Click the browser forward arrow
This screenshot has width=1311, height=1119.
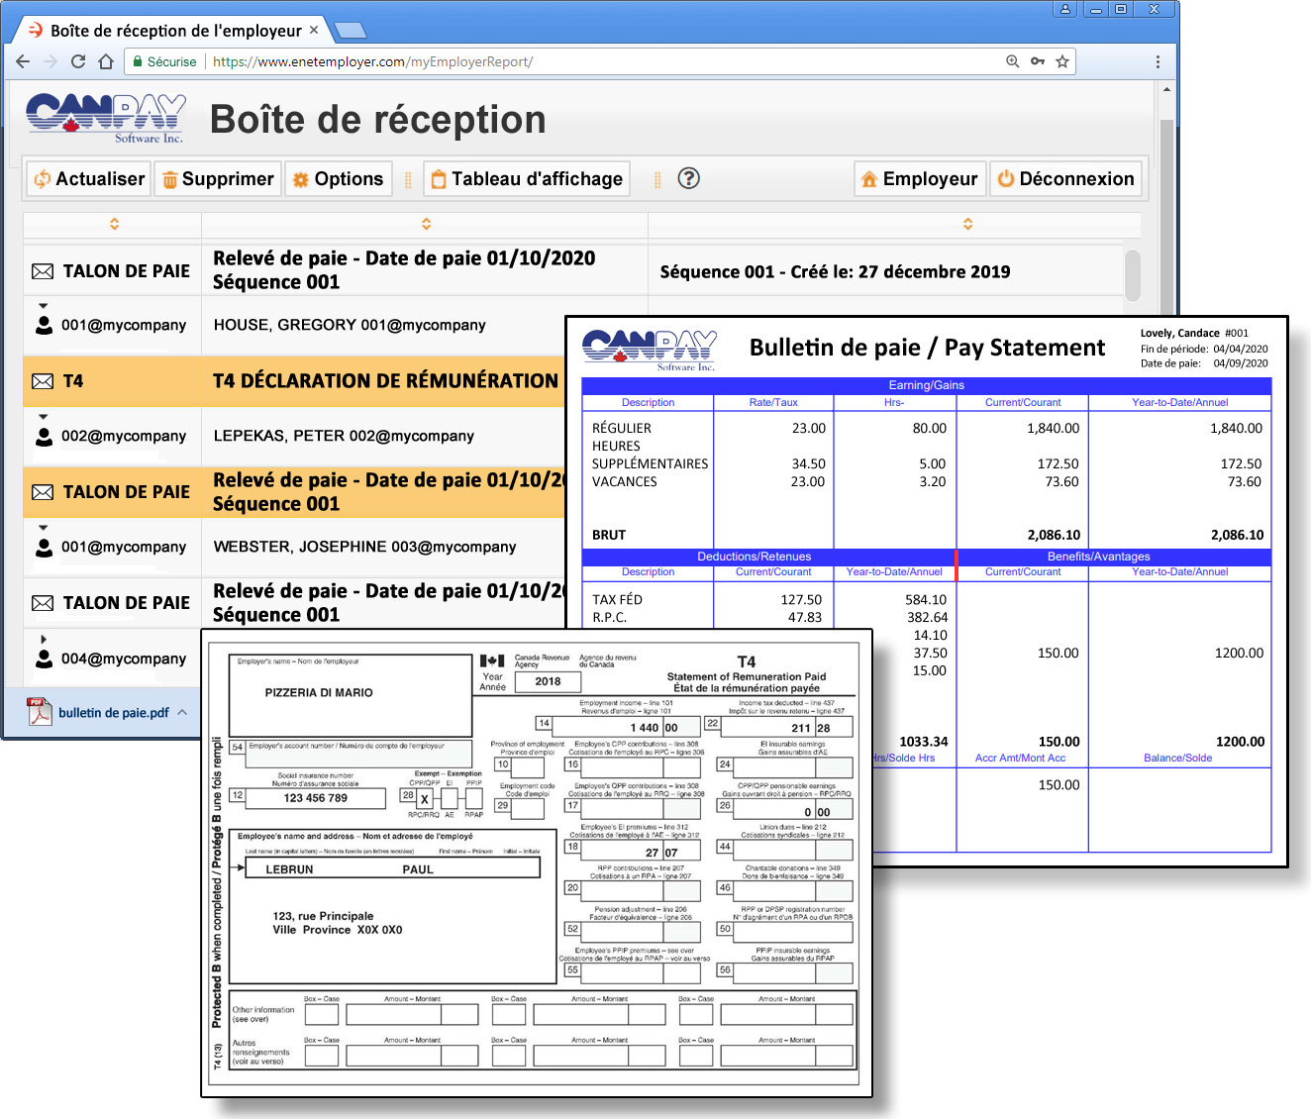pyautogui.click(x=50, y=61)
